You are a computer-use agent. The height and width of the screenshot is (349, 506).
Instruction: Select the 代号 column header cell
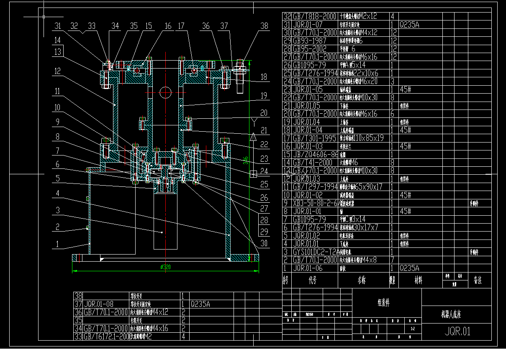pos(312,280)
